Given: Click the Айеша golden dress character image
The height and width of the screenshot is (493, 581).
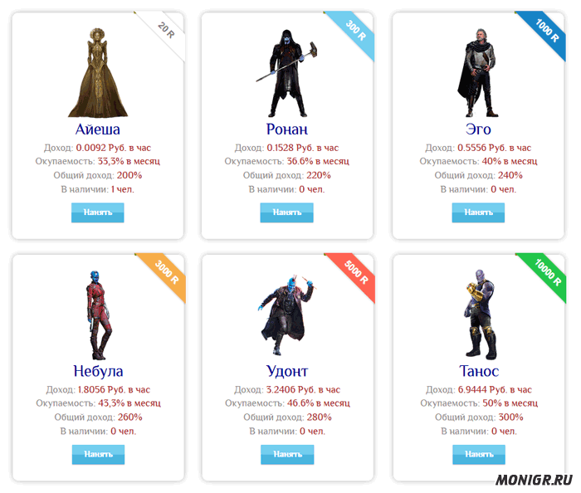Looking at the screenshot, I should coord(98,72).
